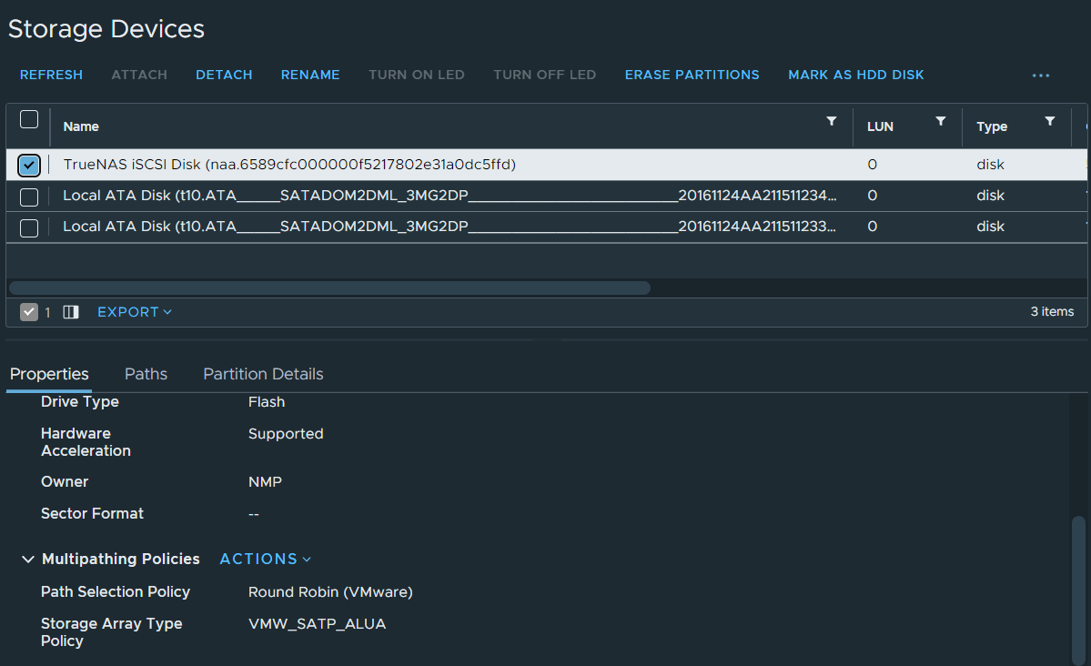
Task: Click the Storage Array Type Policy label
Action: (x=111, y=632)
